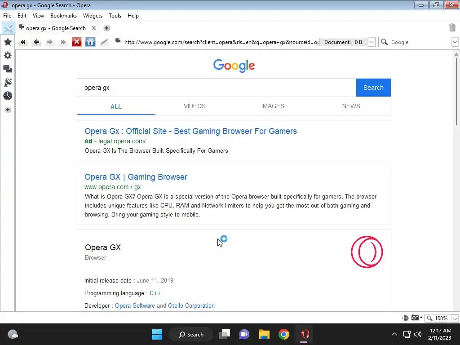The width and height of the screenshot is (460, 345).
Task: Click the site info icon in address bar
Action: point(118,42)
